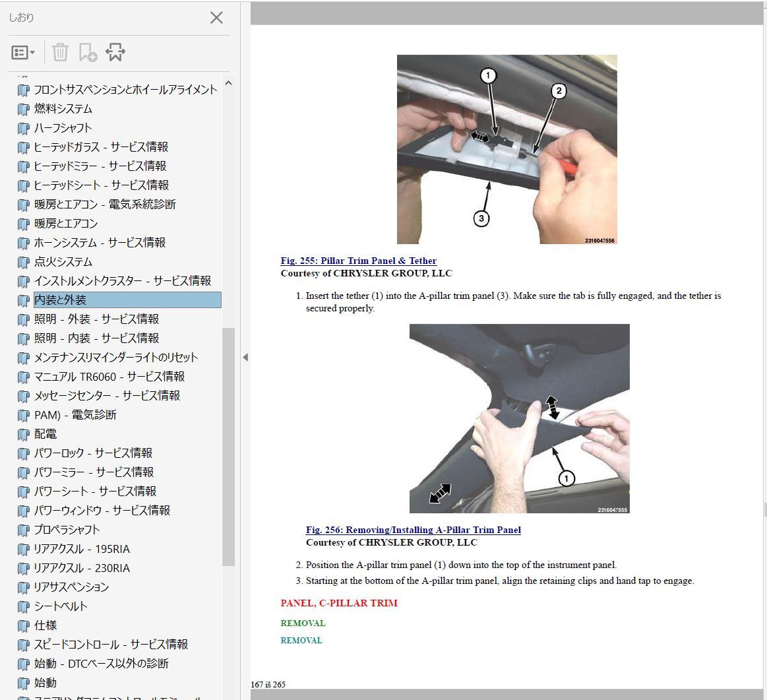Image resolution: width=767 pixels, height=700 pixels.
Task: Close the しおり bookmarks panel
Action: [216, 18]
